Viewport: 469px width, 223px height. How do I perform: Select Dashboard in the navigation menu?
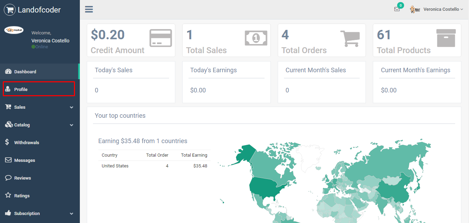25,71
